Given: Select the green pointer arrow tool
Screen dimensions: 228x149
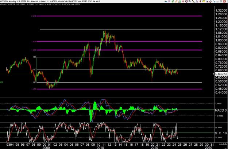Looking at the screenshot, I should click(173, 1).
